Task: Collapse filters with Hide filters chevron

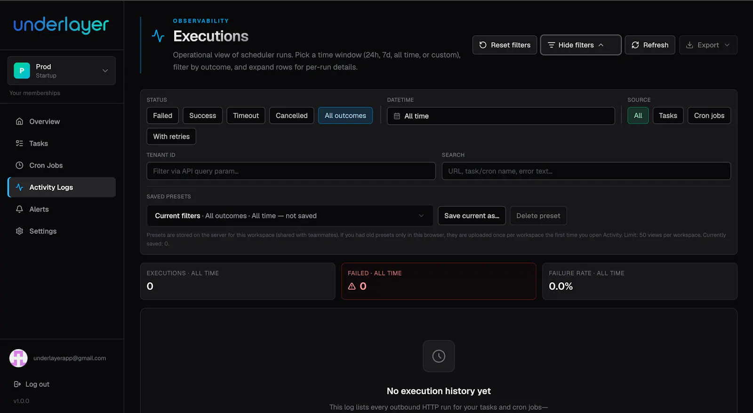Action: coord(601,45)
